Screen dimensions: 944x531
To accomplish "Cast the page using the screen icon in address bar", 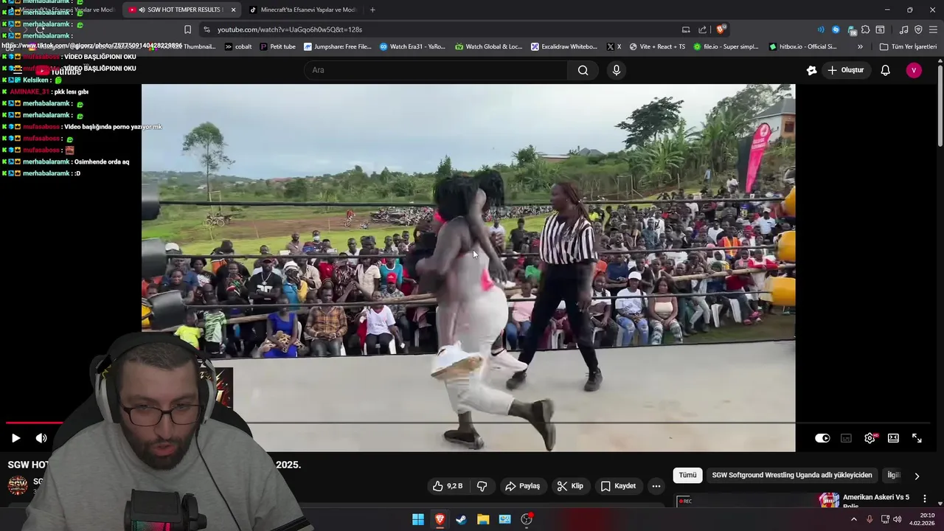I will tap(686, 29).
